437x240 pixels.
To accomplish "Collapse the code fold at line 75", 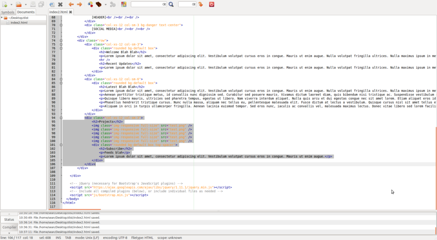I will point(61,44).
